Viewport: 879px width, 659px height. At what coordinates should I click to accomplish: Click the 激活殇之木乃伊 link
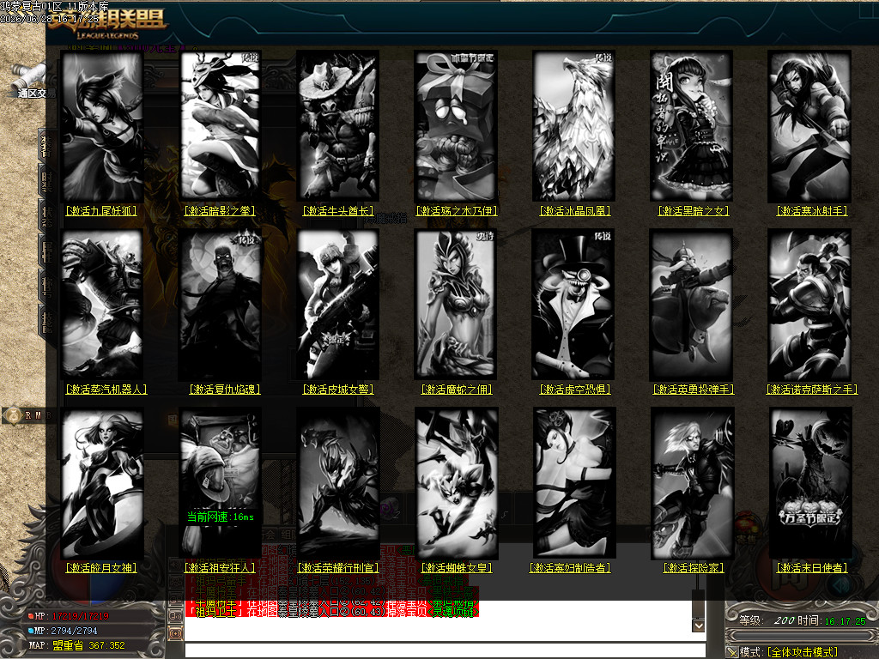click(457, 211)
